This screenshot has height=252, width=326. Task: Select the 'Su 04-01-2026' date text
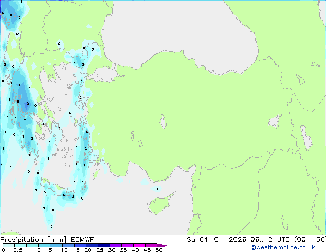216,240
